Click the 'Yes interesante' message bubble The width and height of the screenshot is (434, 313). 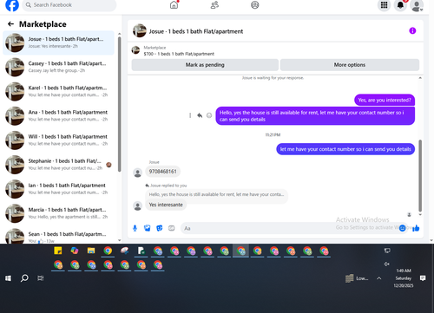(166, 205)
